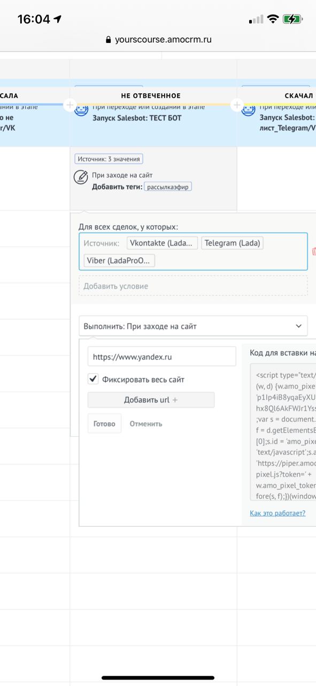Click the рассылказфир tag

click(168, 187)
